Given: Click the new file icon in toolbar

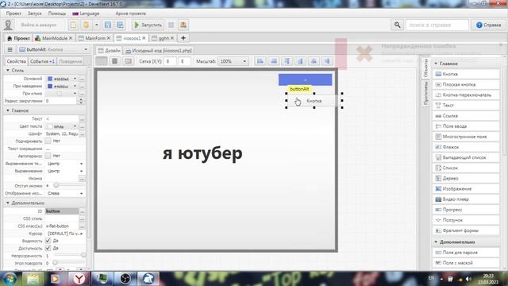Looking at the screenshot, I should click(x=74, y=25).
